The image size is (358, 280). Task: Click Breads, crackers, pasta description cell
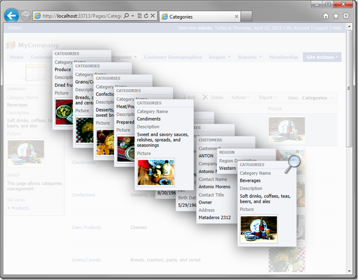[x=165, y=260]
